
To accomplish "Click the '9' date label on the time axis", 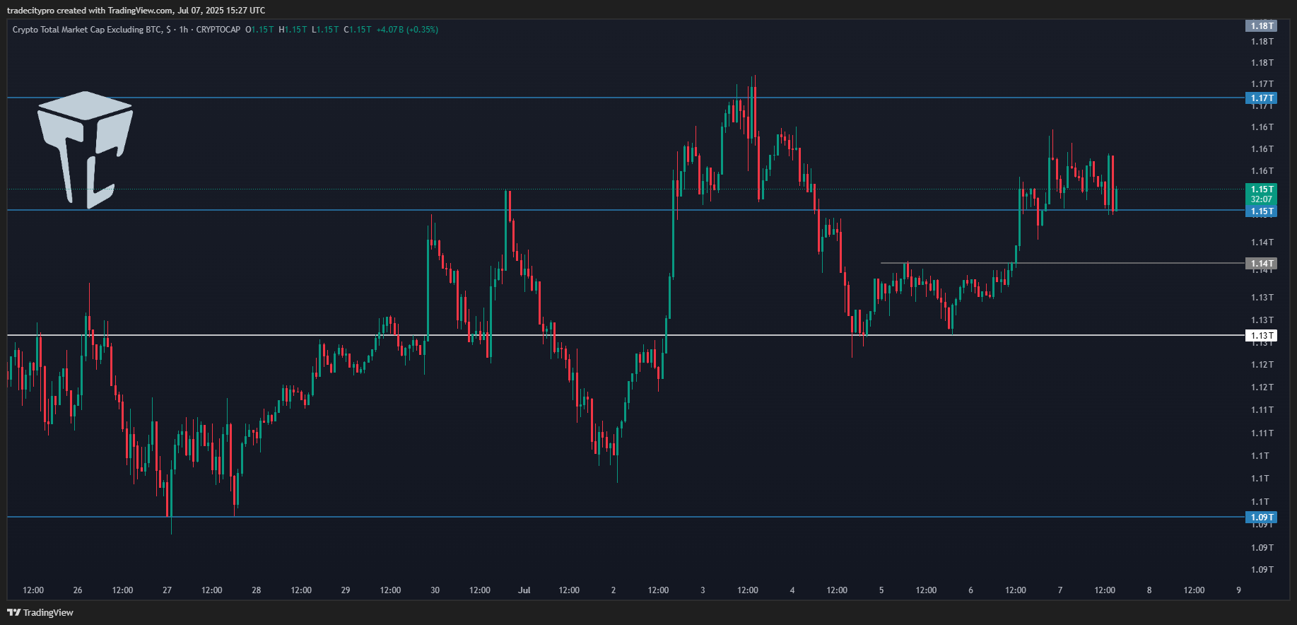I will pyautogui.click(x=1238, y=590).
